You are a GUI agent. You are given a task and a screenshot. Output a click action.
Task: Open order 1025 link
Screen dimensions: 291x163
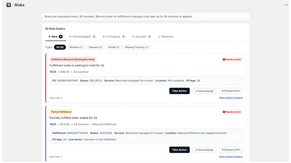(53, 124)
